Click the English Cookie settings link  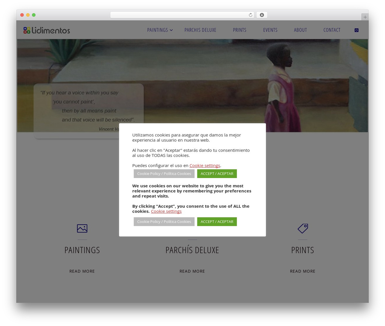click(x=166, y=211)
